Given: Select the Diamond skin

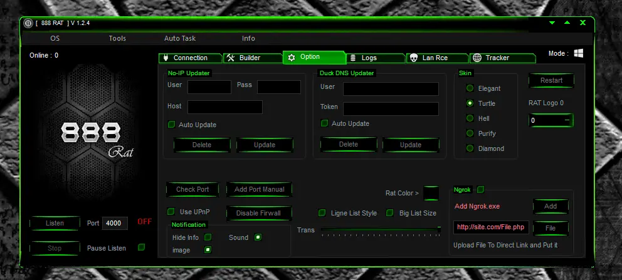Looking at the screenshot, I should [x=470, y=148].
